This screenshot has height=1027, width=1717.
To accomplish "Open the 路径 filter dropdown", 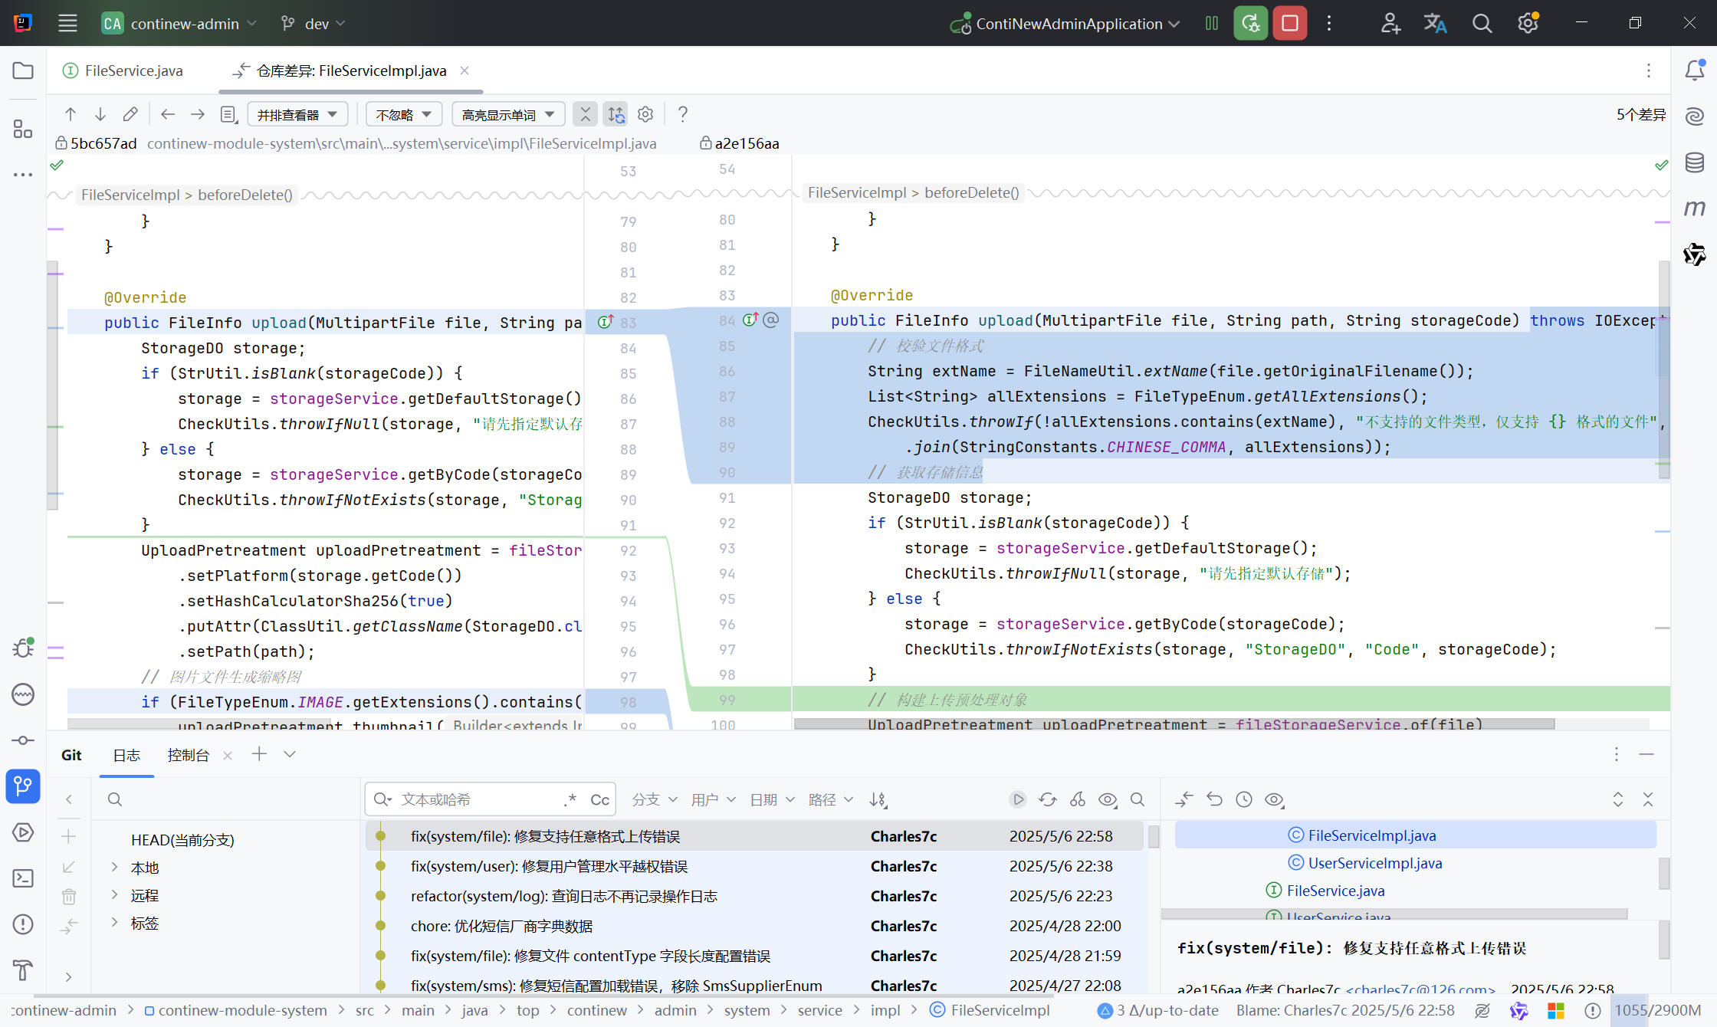I will tap(830, 799).
